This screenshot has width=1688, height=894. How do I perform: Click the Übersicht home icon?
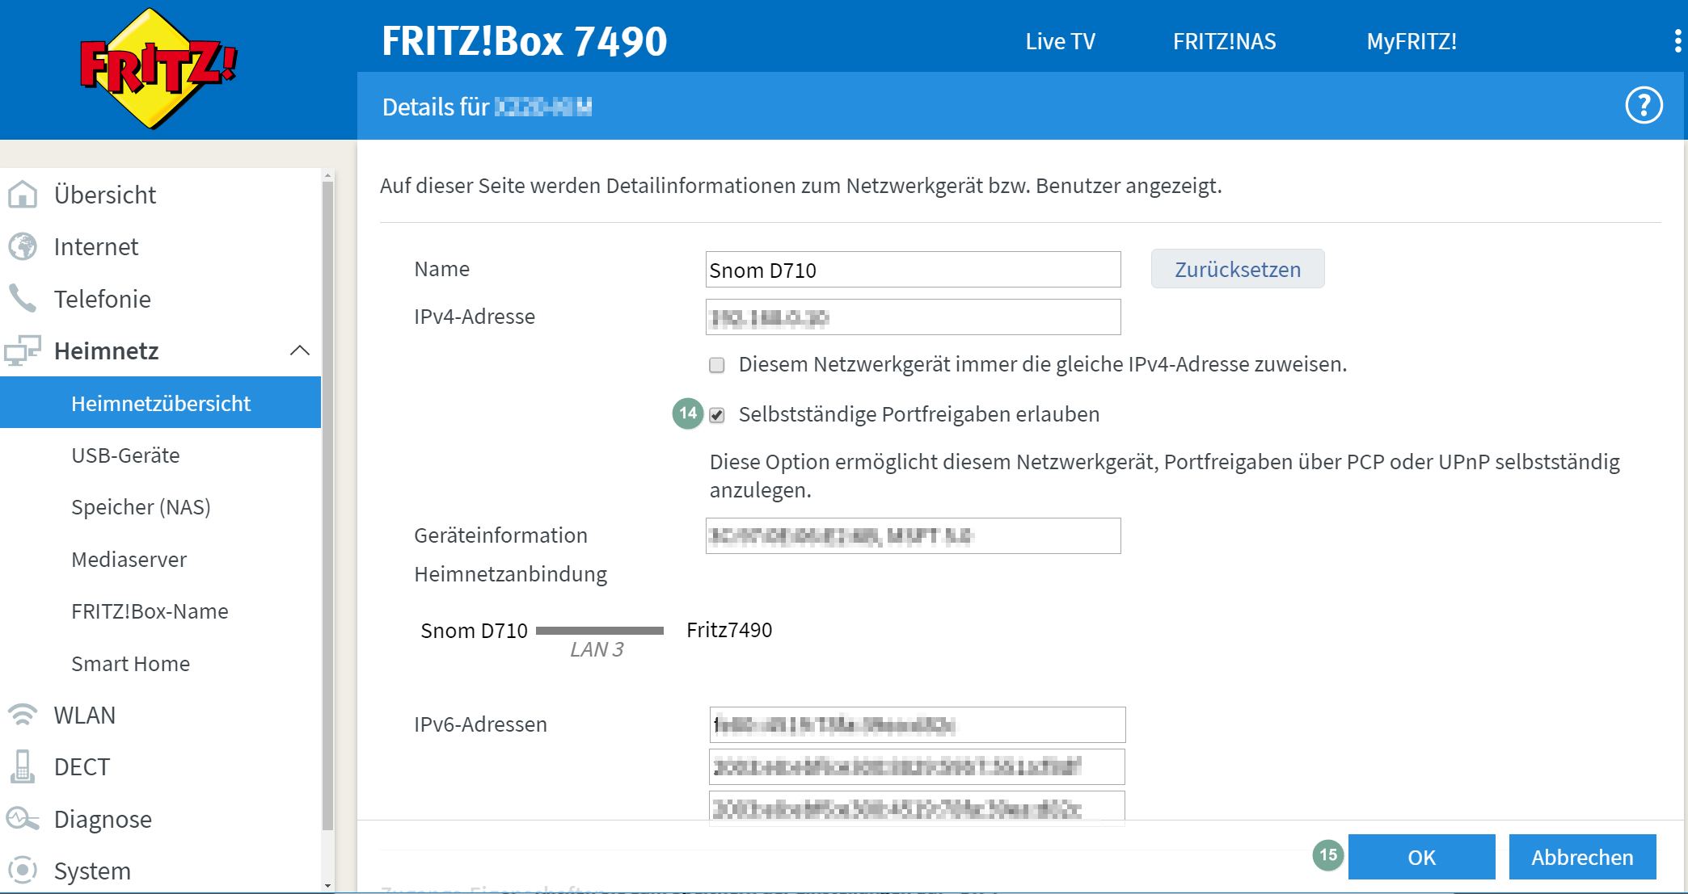click(23, 195)
